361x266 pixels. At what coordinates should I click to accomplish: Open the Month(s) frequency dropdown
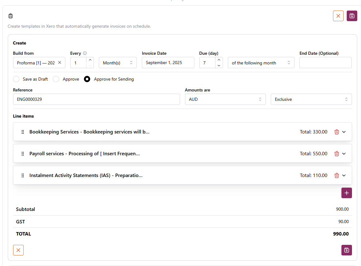[x=118, y=63]
